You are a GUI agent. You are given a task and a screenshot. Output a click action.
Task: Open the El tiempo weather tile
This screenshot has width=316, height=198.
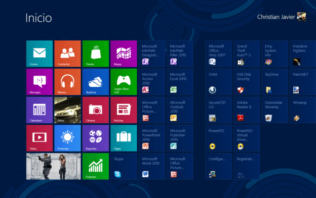[68, 138]
